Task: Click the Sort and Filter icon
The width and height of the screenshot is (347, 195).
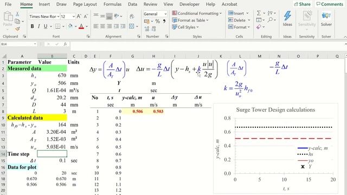Action: coord(270,13)
